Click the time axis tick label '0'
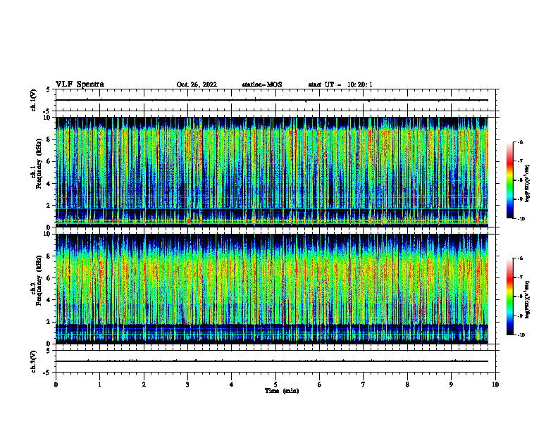558x431 pixels. [x=56, y=385]
